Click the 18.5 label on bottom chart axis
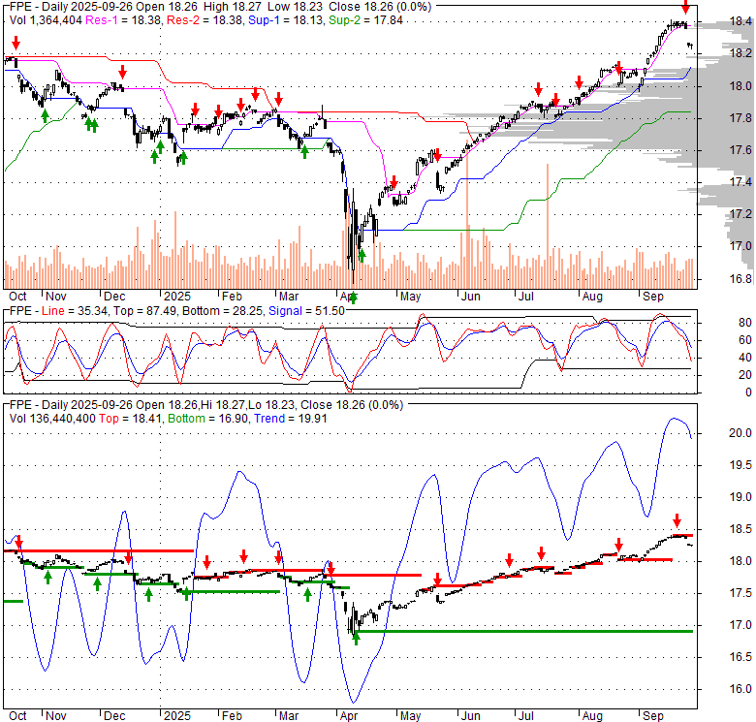Image resolution: width=756 pixels, height=722 pixels. 740,529
